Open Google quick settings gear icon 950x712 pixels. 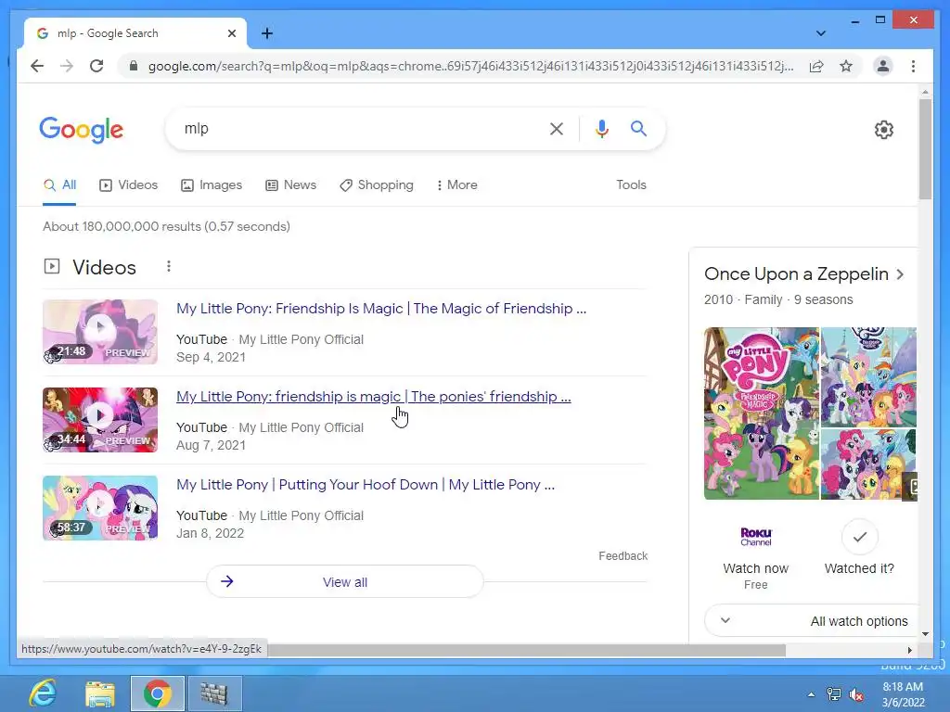883,130
